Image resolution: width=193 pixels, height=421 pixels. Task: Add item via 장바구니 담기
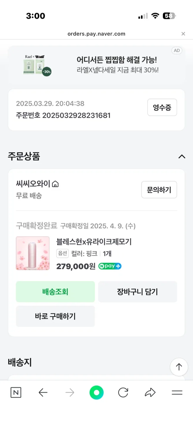(x=137, y=291)
